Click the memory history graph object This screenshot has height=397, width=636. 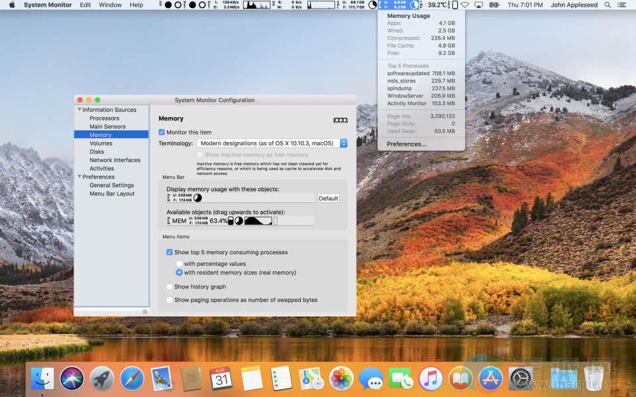click(x=258, y=221)
